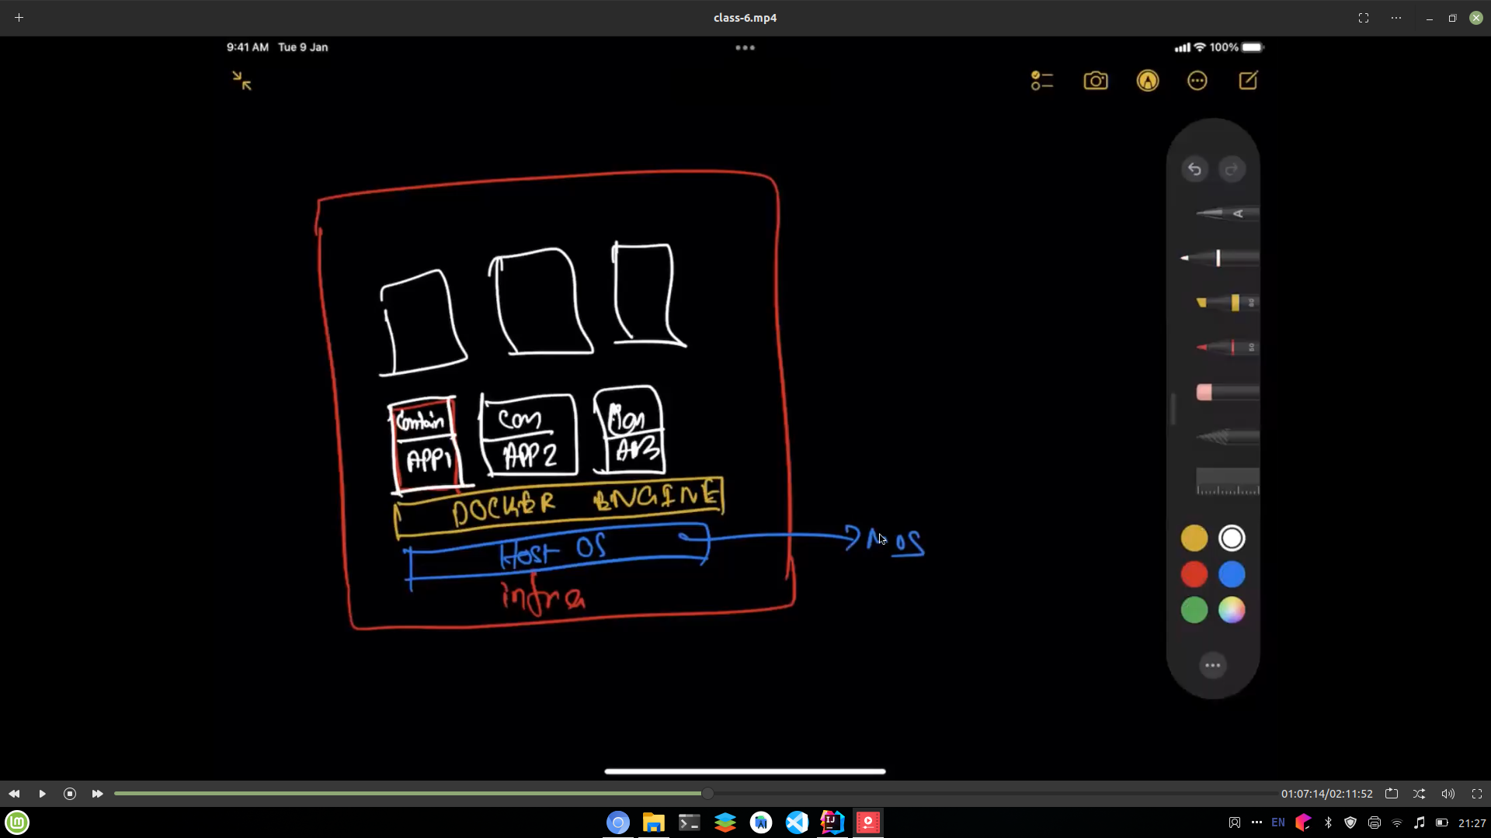Open the player's three-dot menu in title bar
Image resolution: width=1491 pixels, height=838 pixels.
pyautogui.click(x=1396, y=18)
